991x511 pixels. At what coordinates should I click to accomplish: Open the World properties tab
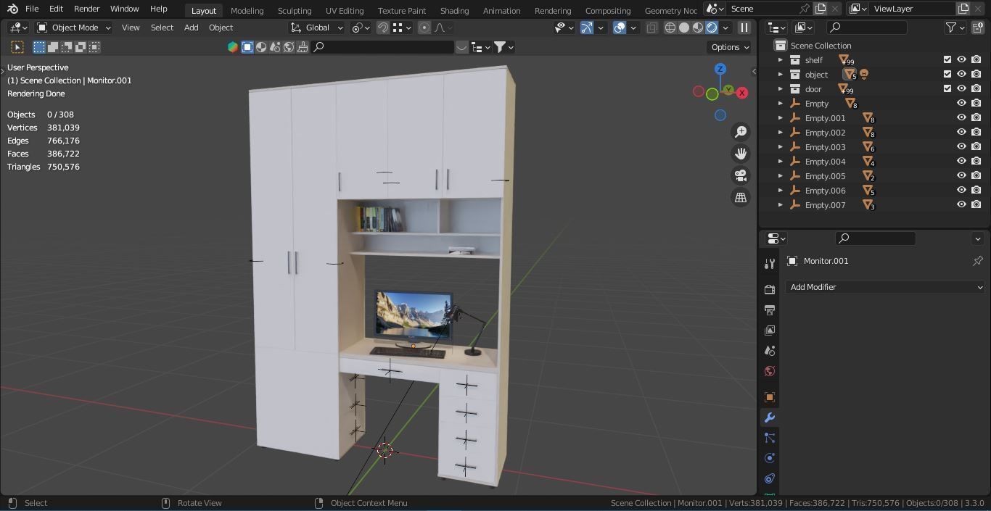[770, 371]
